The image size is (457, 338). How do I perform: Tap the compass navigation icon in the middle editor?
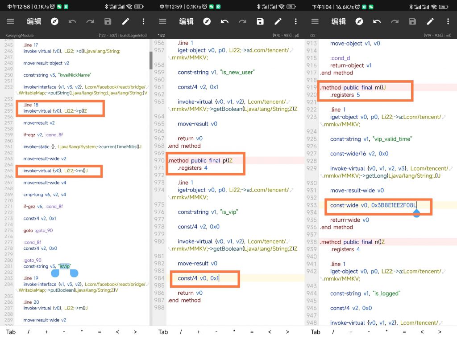point(207,21)
